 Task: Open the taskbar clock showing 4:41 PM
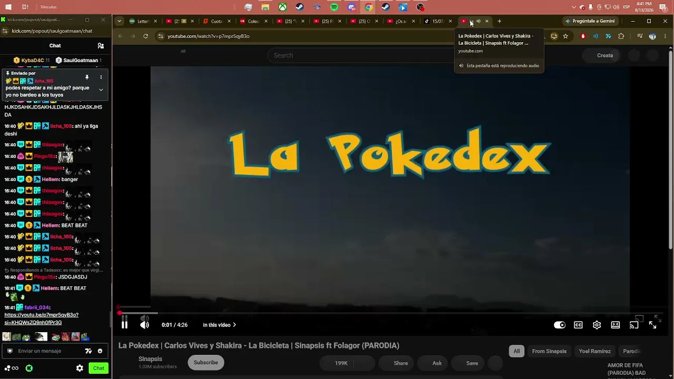(644, 7)
